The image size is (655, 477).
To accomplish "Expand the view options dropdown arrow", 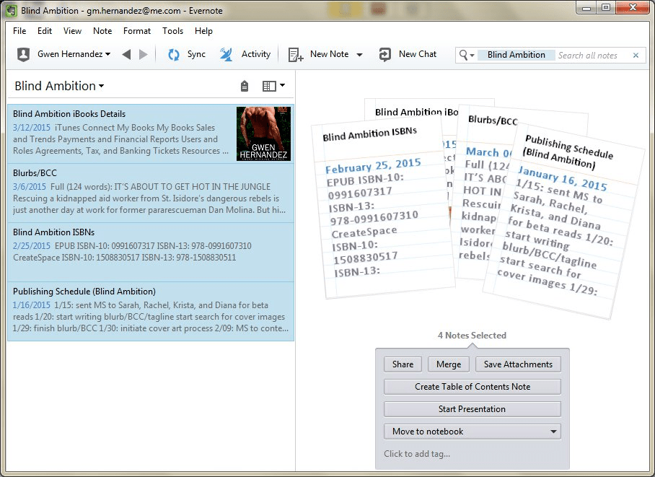I will (x=282, y=85).
